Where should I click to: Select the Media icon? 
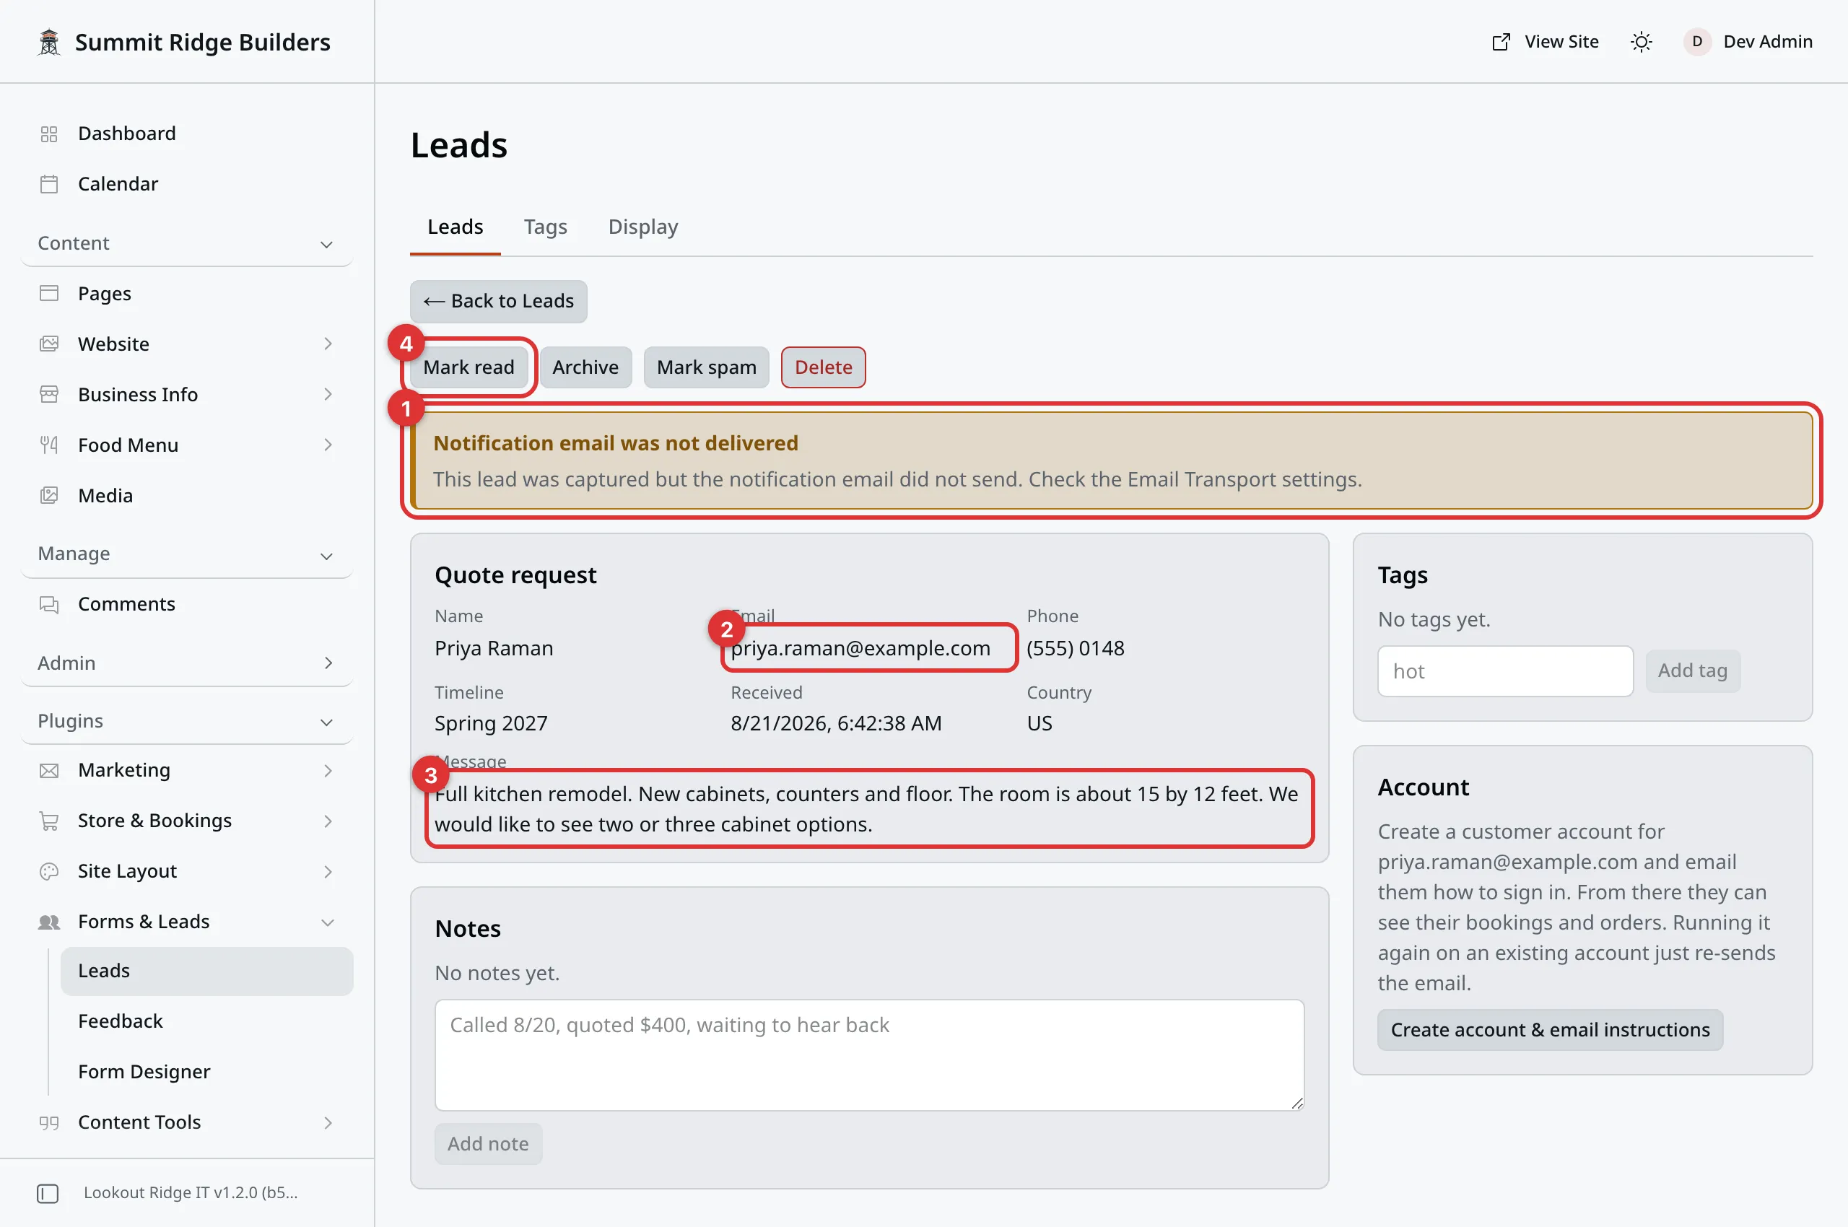point(48,495)
